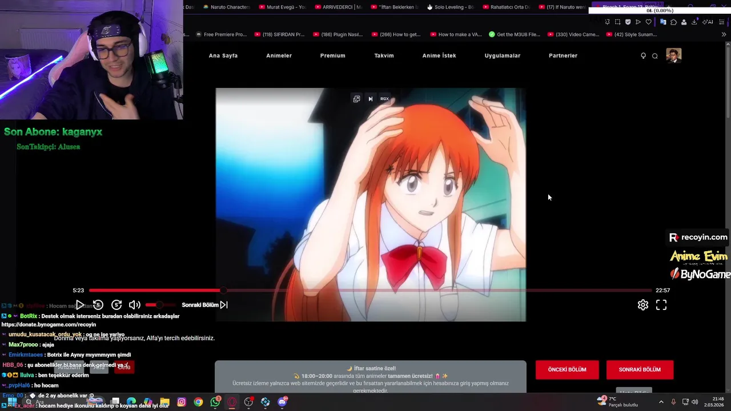Toggle the RGX overlay button
Image resolution: width=731 pixels, height=411 pixels.
point(384,99)
